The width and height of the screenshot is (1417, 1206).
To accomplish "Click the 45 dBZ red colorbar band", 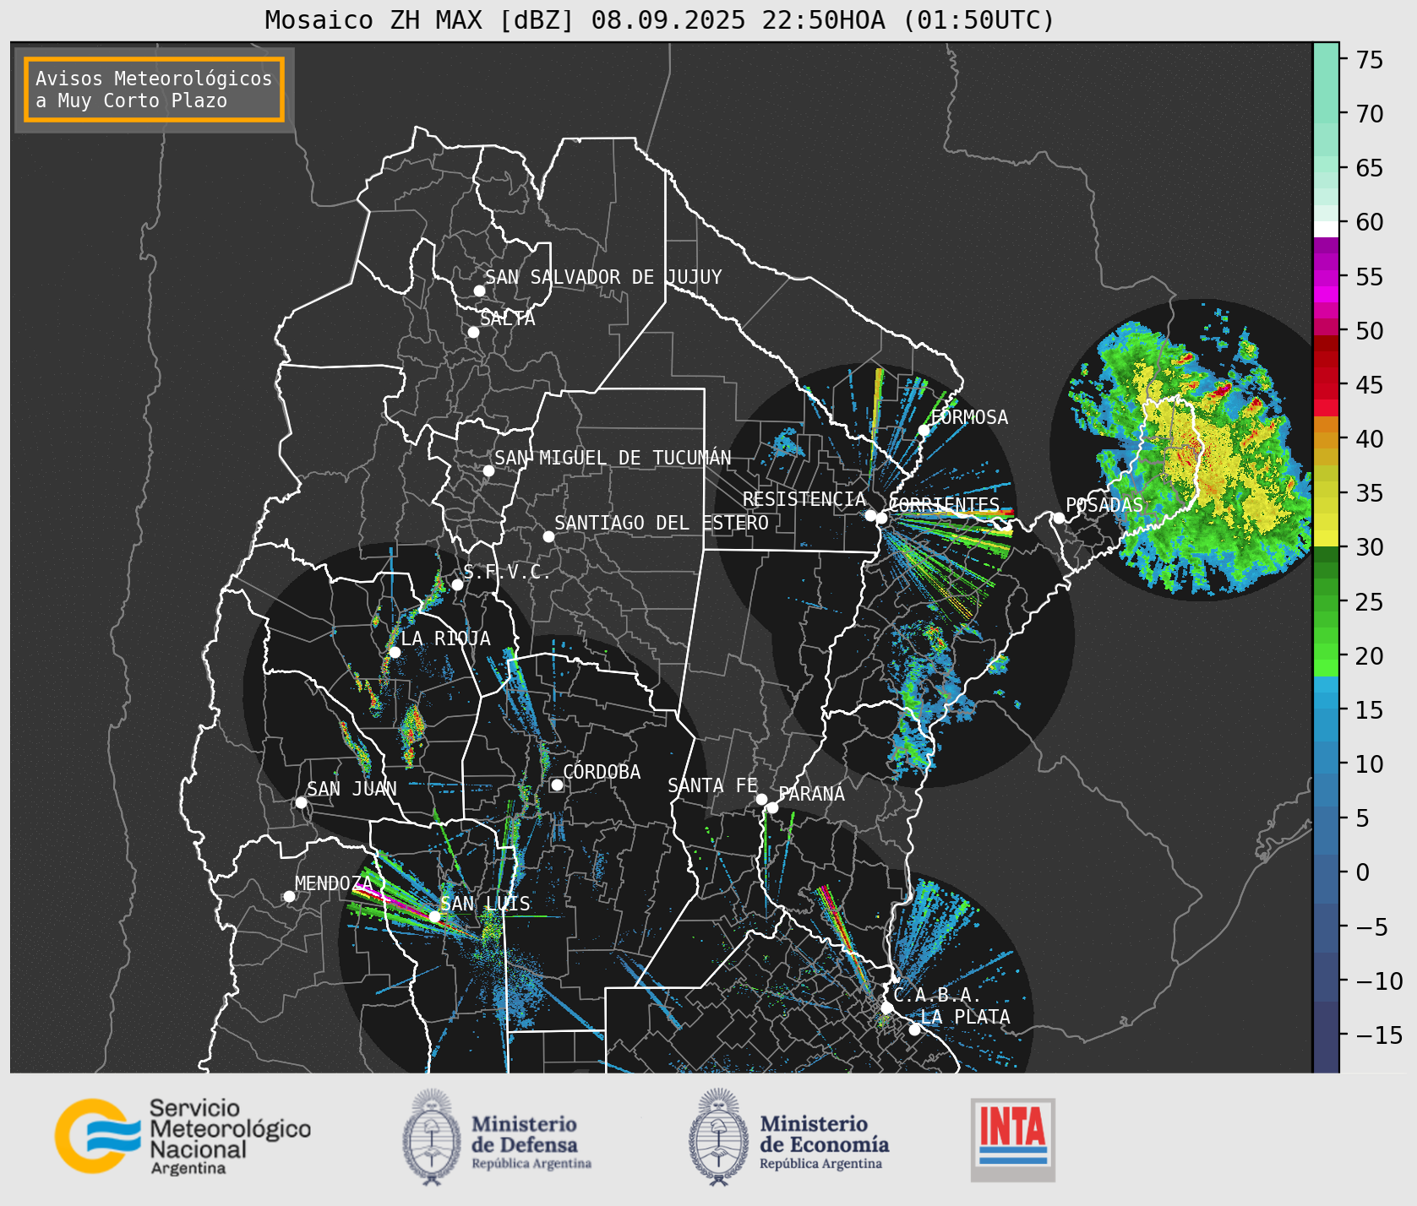I will point(1326,385).
